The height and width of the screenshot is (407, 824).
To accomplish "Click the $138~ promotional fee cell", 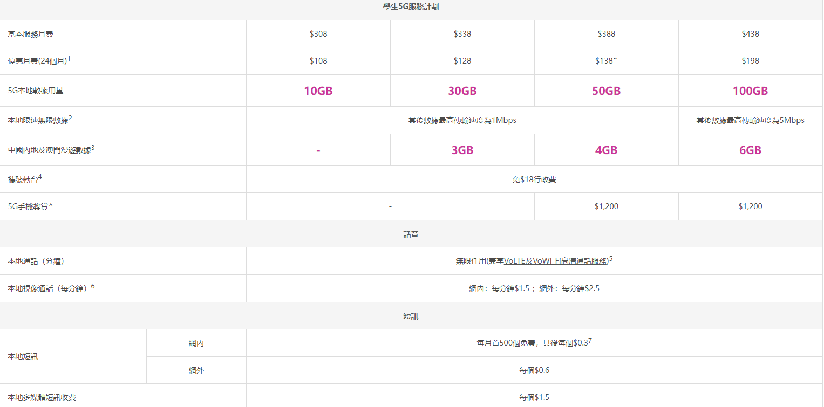I will (x=606, y=61).
